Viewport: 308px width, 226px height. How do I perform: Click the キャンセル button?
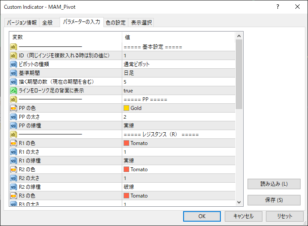tap(243, 216)
